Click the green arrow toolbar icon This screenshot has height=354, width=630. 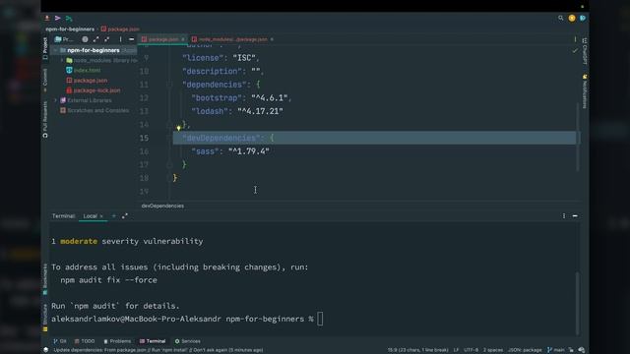pyautogui.click(x=69, y=18)
